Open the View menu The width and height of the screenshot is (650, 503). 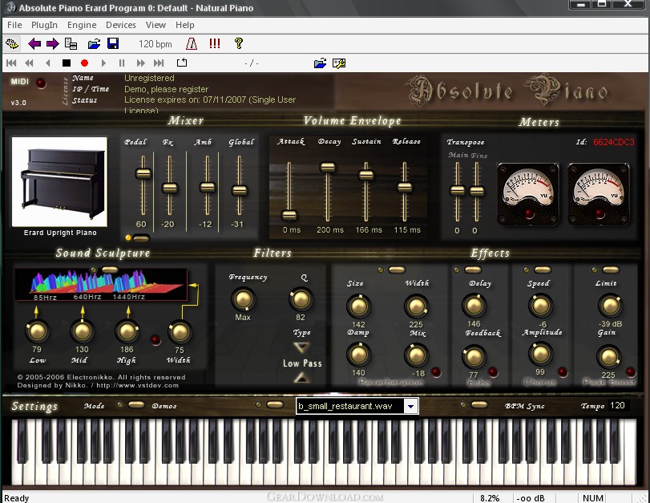click(155, 25)
